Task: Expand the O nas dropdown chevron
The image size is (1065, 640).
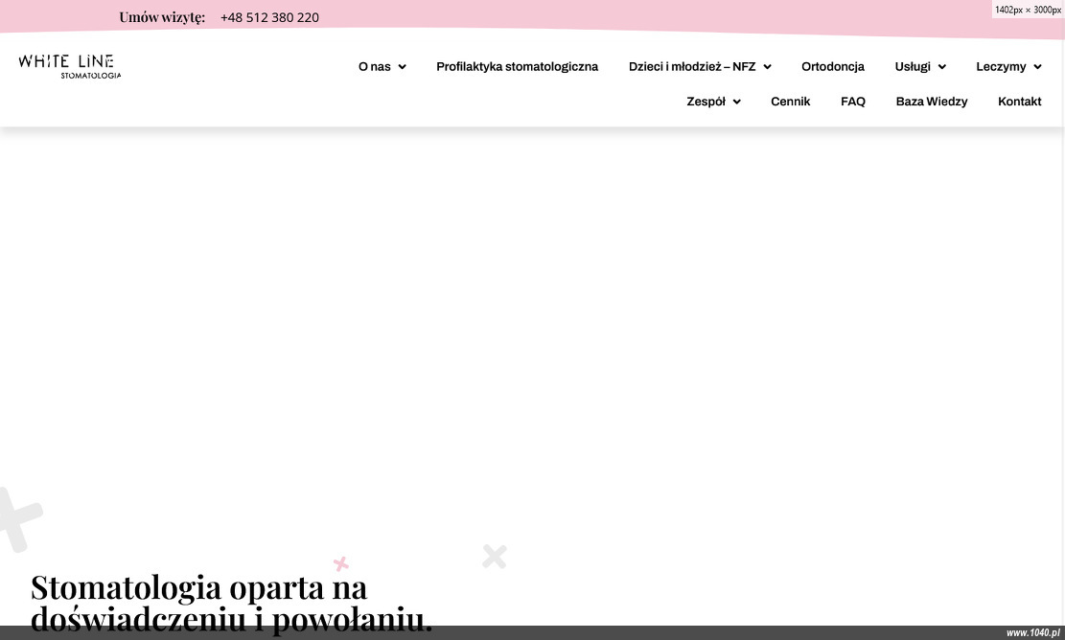Action: (x=402, y=66)
